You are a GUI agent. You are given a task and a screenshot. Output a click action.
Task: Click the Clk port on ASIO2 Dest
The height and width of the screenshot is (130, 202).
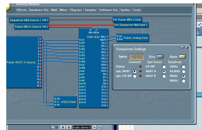[55, 99]
